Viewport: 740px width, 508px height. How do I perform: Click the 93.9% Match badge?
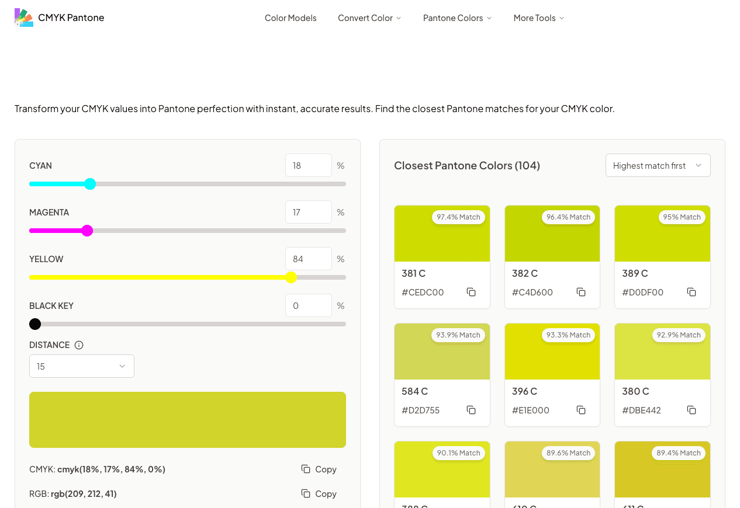(458, 335)
